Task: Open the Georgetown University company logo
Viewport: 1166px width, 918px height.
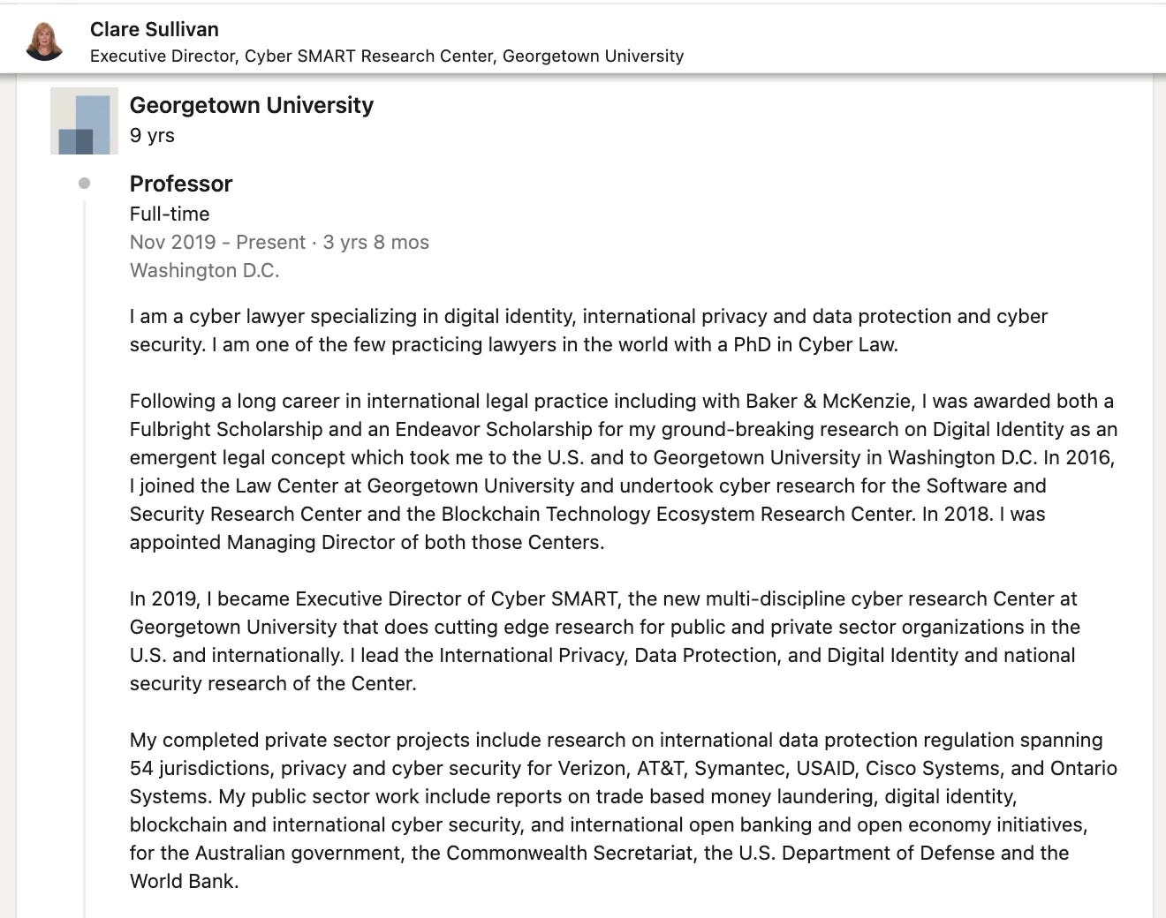Action: (x=84, y=121)
